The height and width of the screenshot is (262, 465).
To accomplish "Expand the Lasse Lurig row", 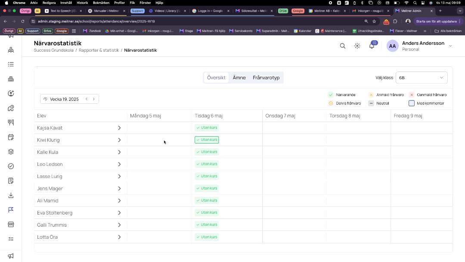I will [x=119, y=177].
